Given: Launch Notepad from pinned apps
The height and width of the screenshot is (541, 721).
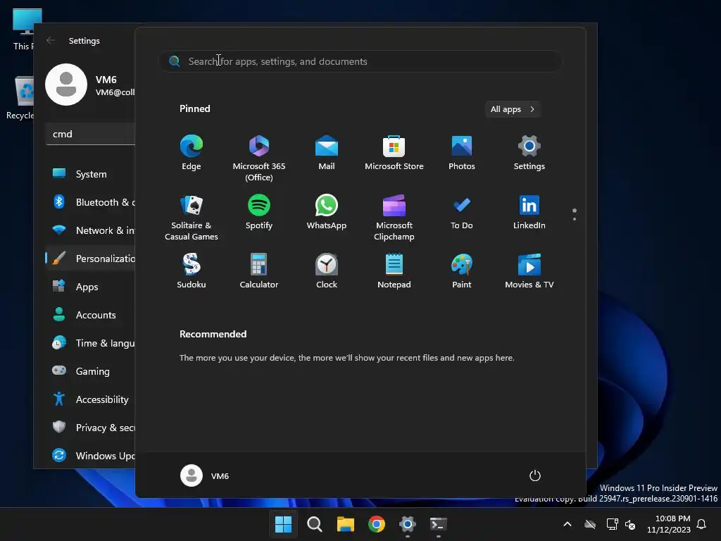Looking at the screenshot, I should [x=394, y=271].
